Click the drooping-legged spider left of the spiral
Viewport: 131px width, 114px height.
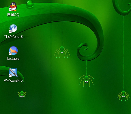pos(62,52)
